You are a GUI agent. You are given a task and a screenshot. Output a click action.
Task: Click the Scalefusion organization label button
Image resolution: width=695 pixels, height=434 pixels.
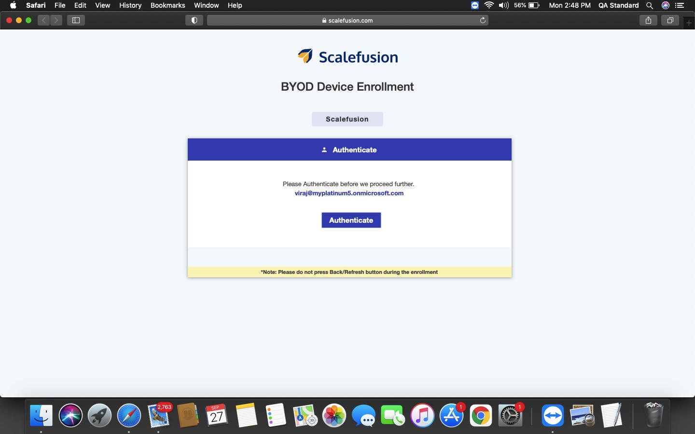(347, 119)
